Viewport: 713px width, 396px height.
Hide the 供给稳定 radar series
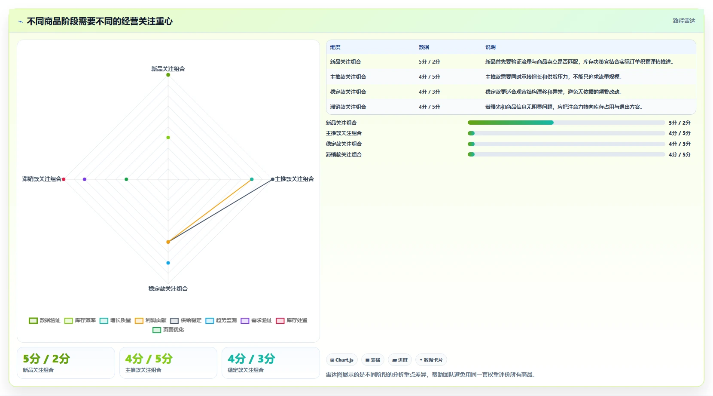coord(186,320)
